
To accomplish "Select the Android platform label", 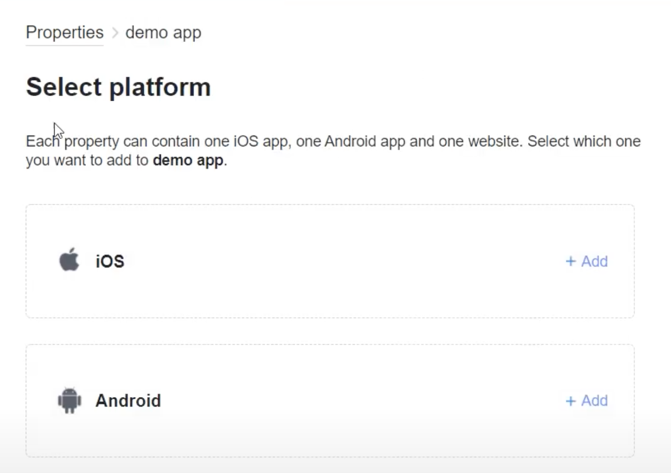I will [x=128, y=401].
